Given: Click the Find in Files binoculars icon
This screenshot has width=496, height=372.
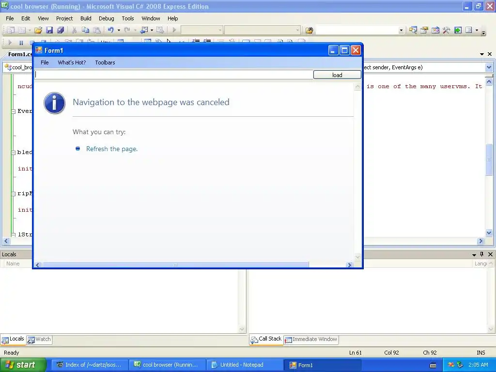Looking at the screenshot, I should [x=309, y=30].
